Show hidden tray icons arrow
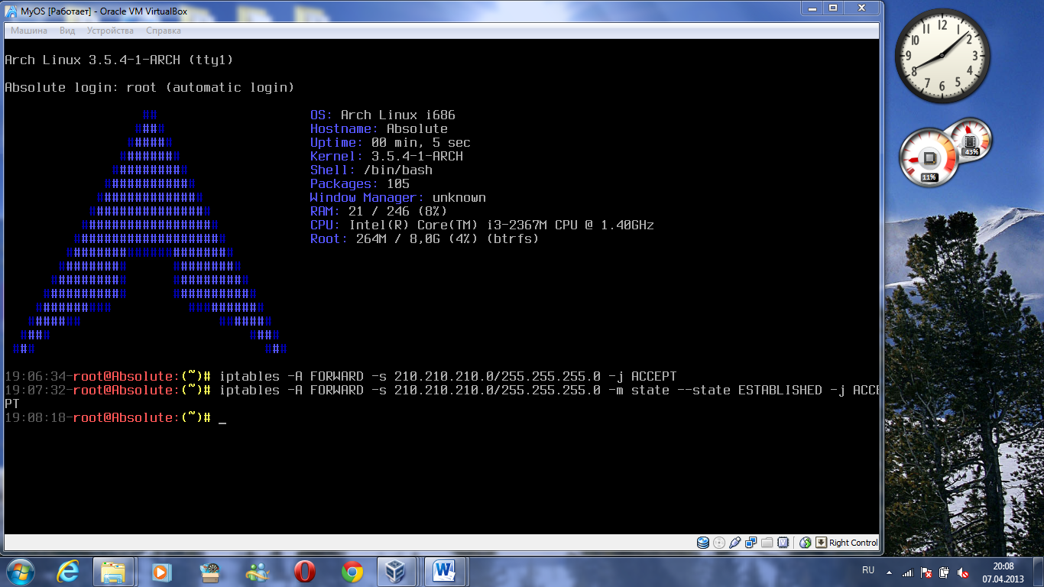The height and width of the screenshot is (587, 1044). [x=889, y=572]
